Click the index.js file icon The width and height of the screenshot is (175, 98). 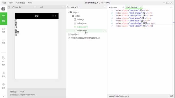(75, 19)
